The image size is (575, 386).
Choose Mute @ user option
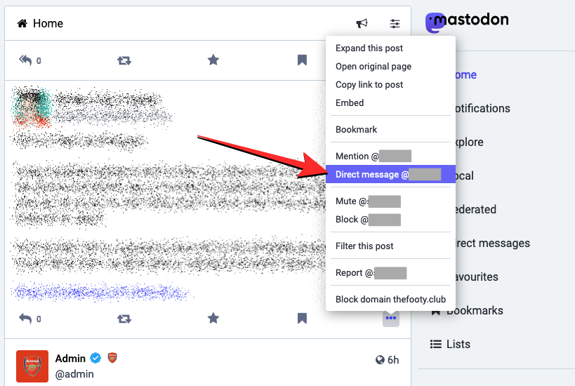pos(390,201)
